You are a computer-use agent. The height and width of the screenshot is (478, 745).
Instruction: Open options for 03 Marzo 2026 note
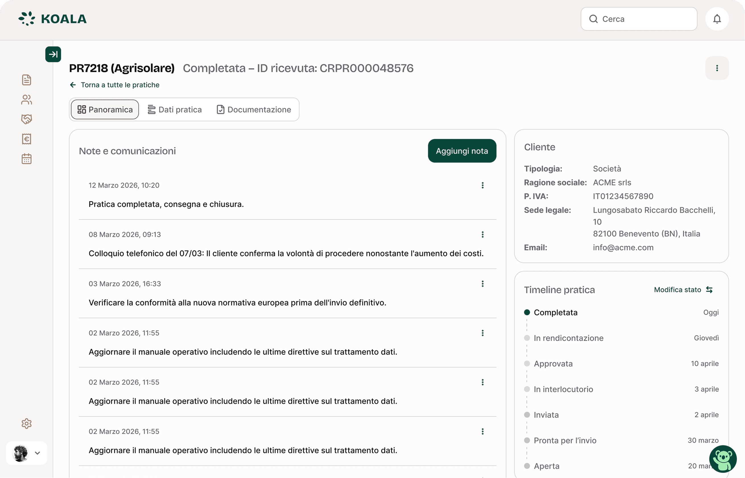[x=483, y=284]
